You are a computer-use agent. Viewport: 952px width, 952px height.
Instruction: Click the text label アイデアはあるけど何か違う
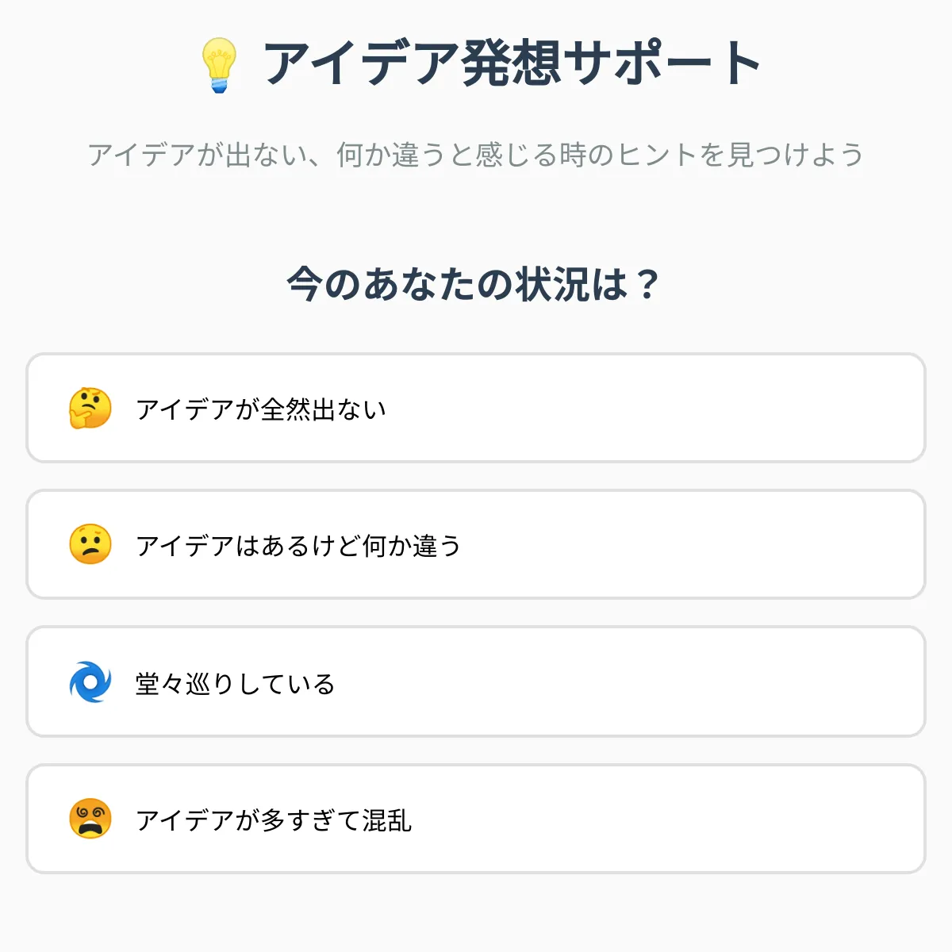[x=298, y=546]
